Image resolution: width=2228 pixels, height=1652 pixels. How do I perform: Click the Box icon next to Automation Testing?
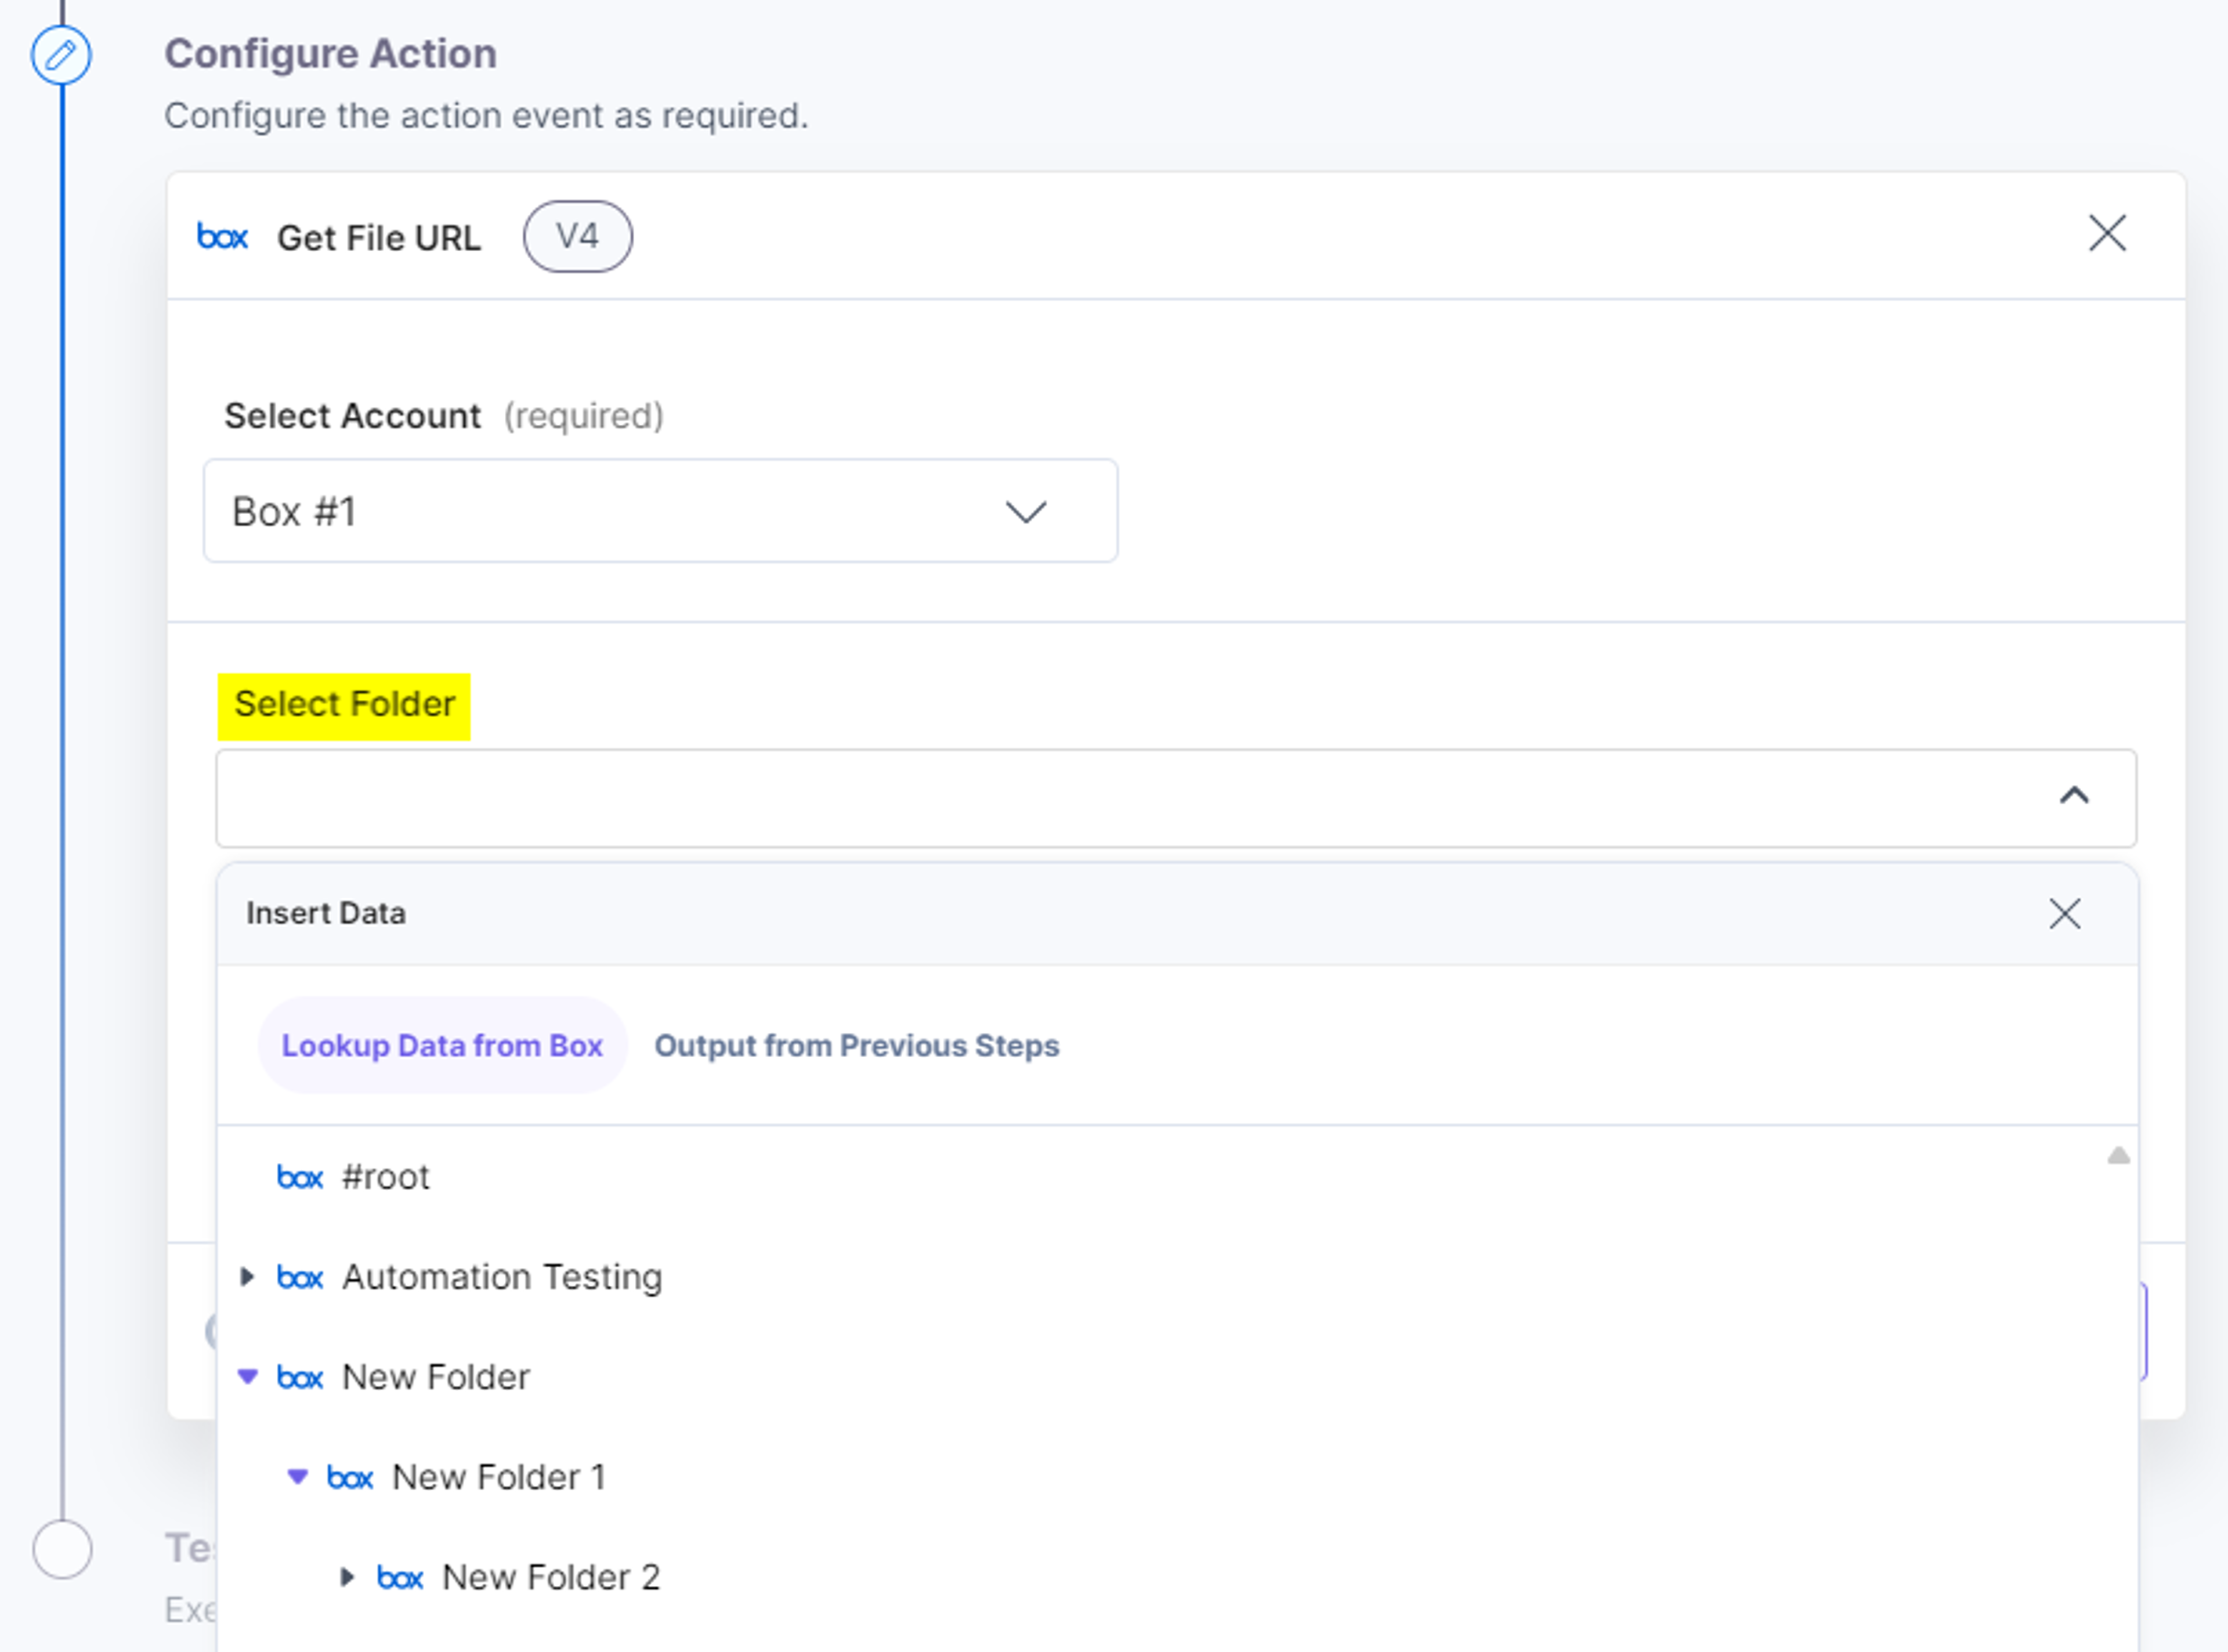tap(300, 1278)
